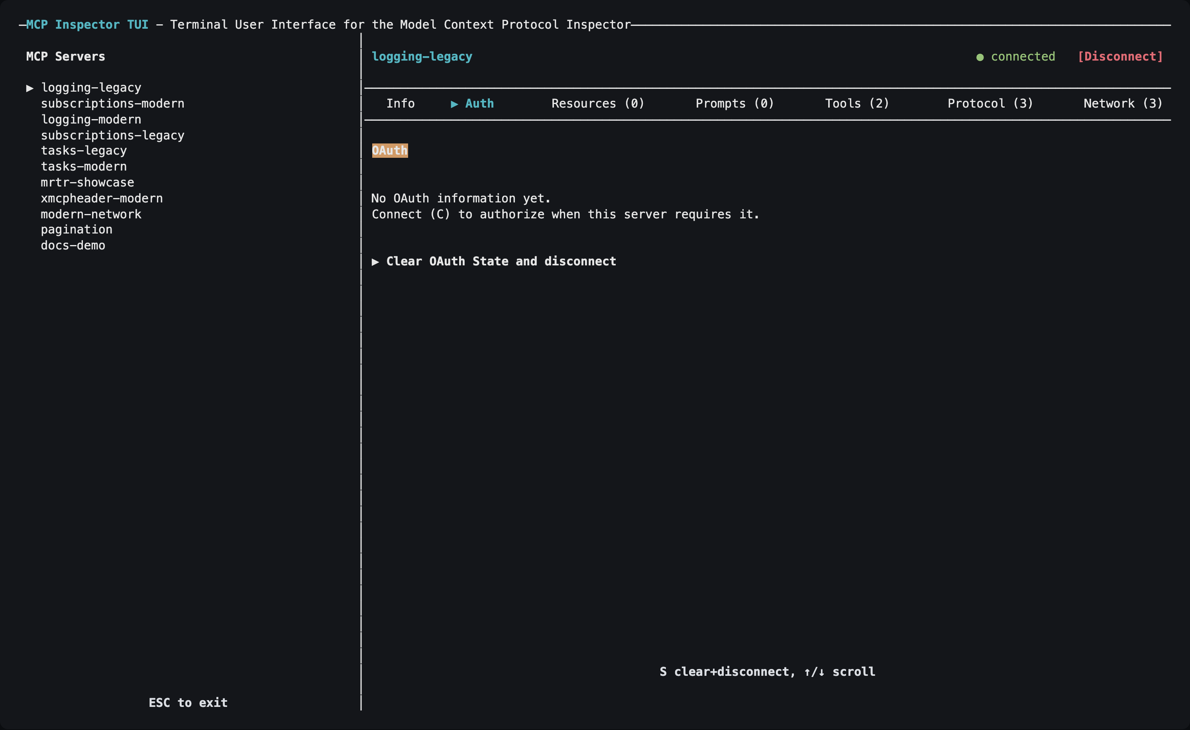Pick the modern-network server
This screenshot has width=1190, height=730.
tap(91, 214)
